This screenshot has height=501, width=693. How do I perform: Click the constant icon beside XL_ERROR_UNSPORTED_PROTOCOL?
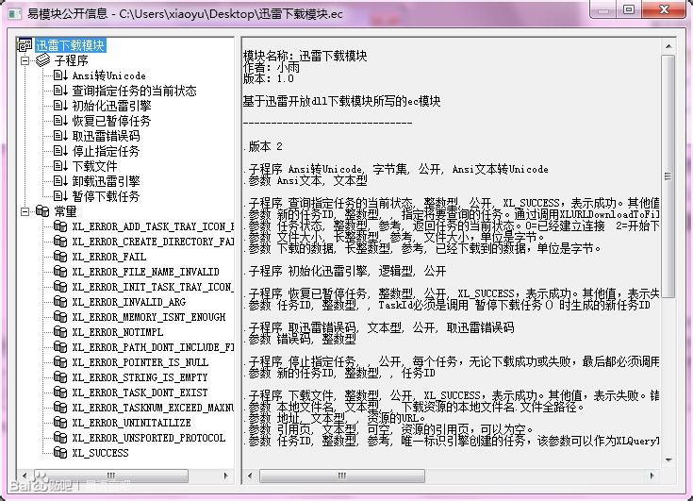60,438
